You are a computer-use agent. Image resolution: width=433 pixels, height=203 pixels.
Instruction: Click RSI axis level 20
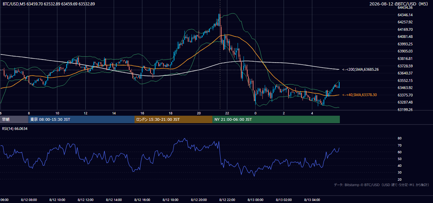(x=399, y=179)
